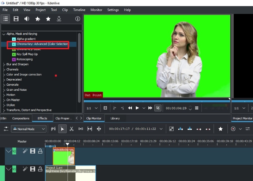
Task: Lock track V1
Action: coord(40,169)
